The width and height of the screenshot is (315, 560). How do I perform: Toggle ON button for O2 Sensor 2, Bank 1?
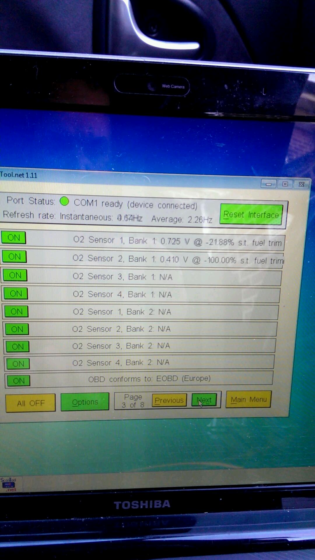coord(14,257)
